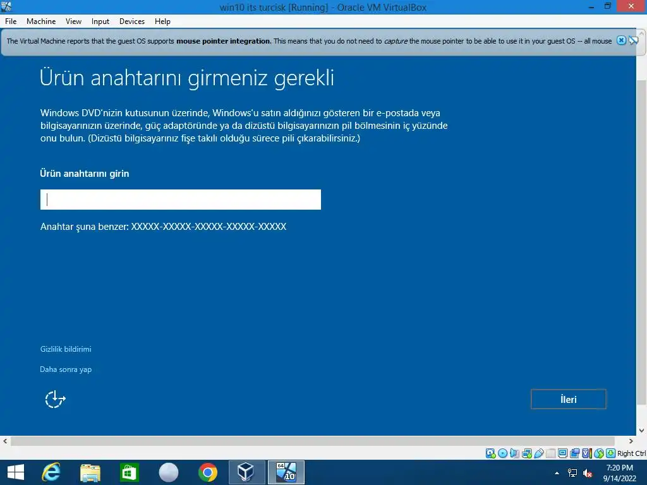This screenshot has width=647, height=485.
Task: Click the shared folders status icon
Action: 550,453
